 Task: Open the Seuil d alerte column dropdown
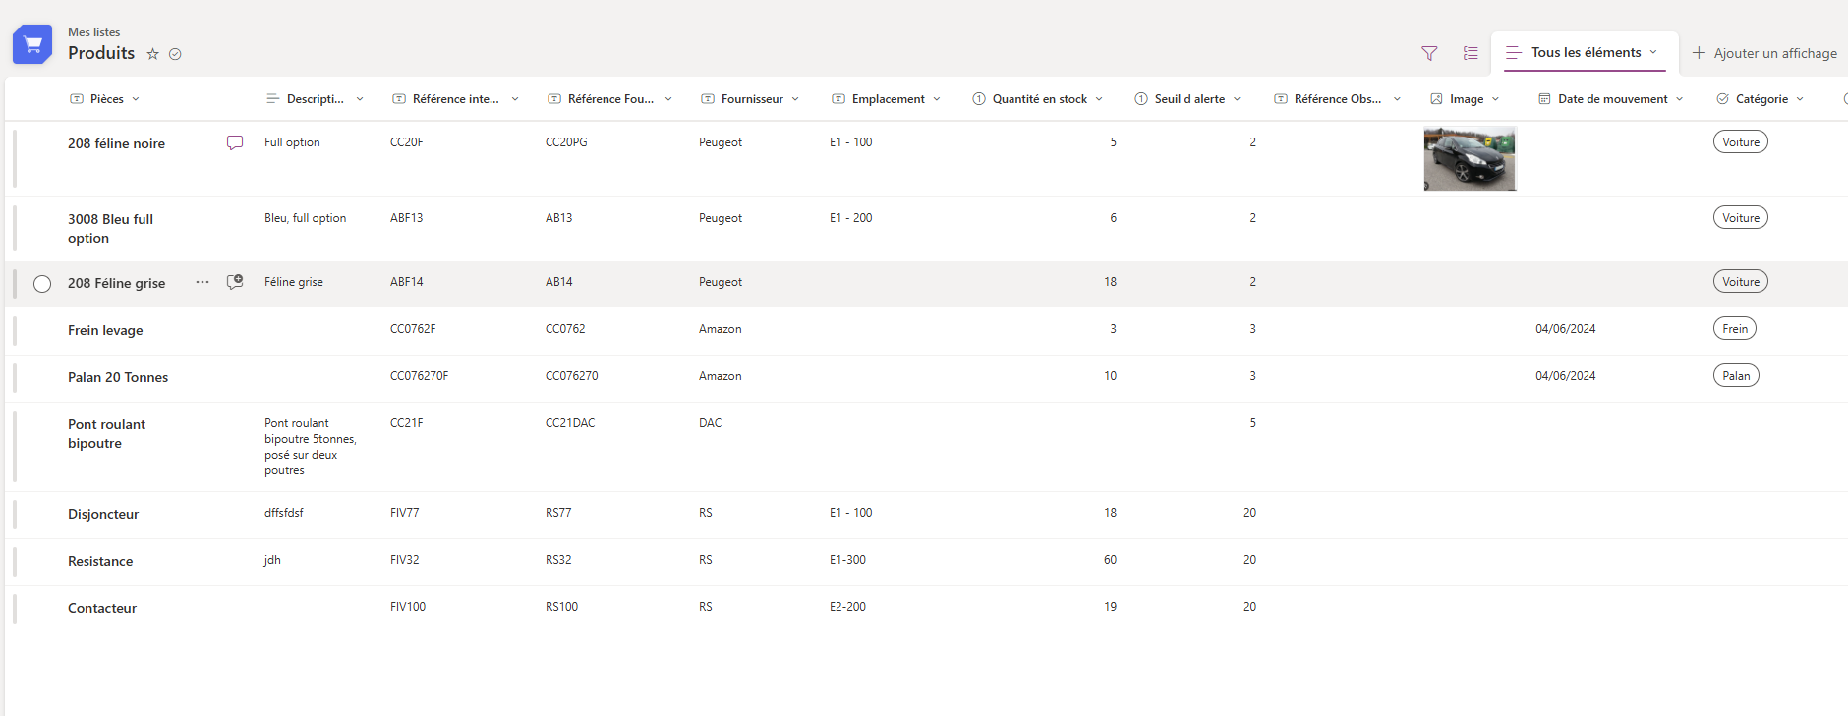click(1237, 99)
